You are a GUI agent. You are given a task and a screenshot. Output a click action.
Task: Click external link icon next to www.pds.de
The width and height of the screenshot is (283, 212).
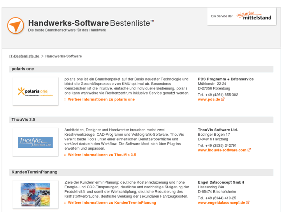[x=223, y=99]
